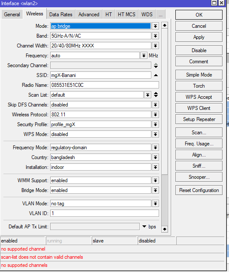
Task: Click the Cancel button
Action: point(199,26)
